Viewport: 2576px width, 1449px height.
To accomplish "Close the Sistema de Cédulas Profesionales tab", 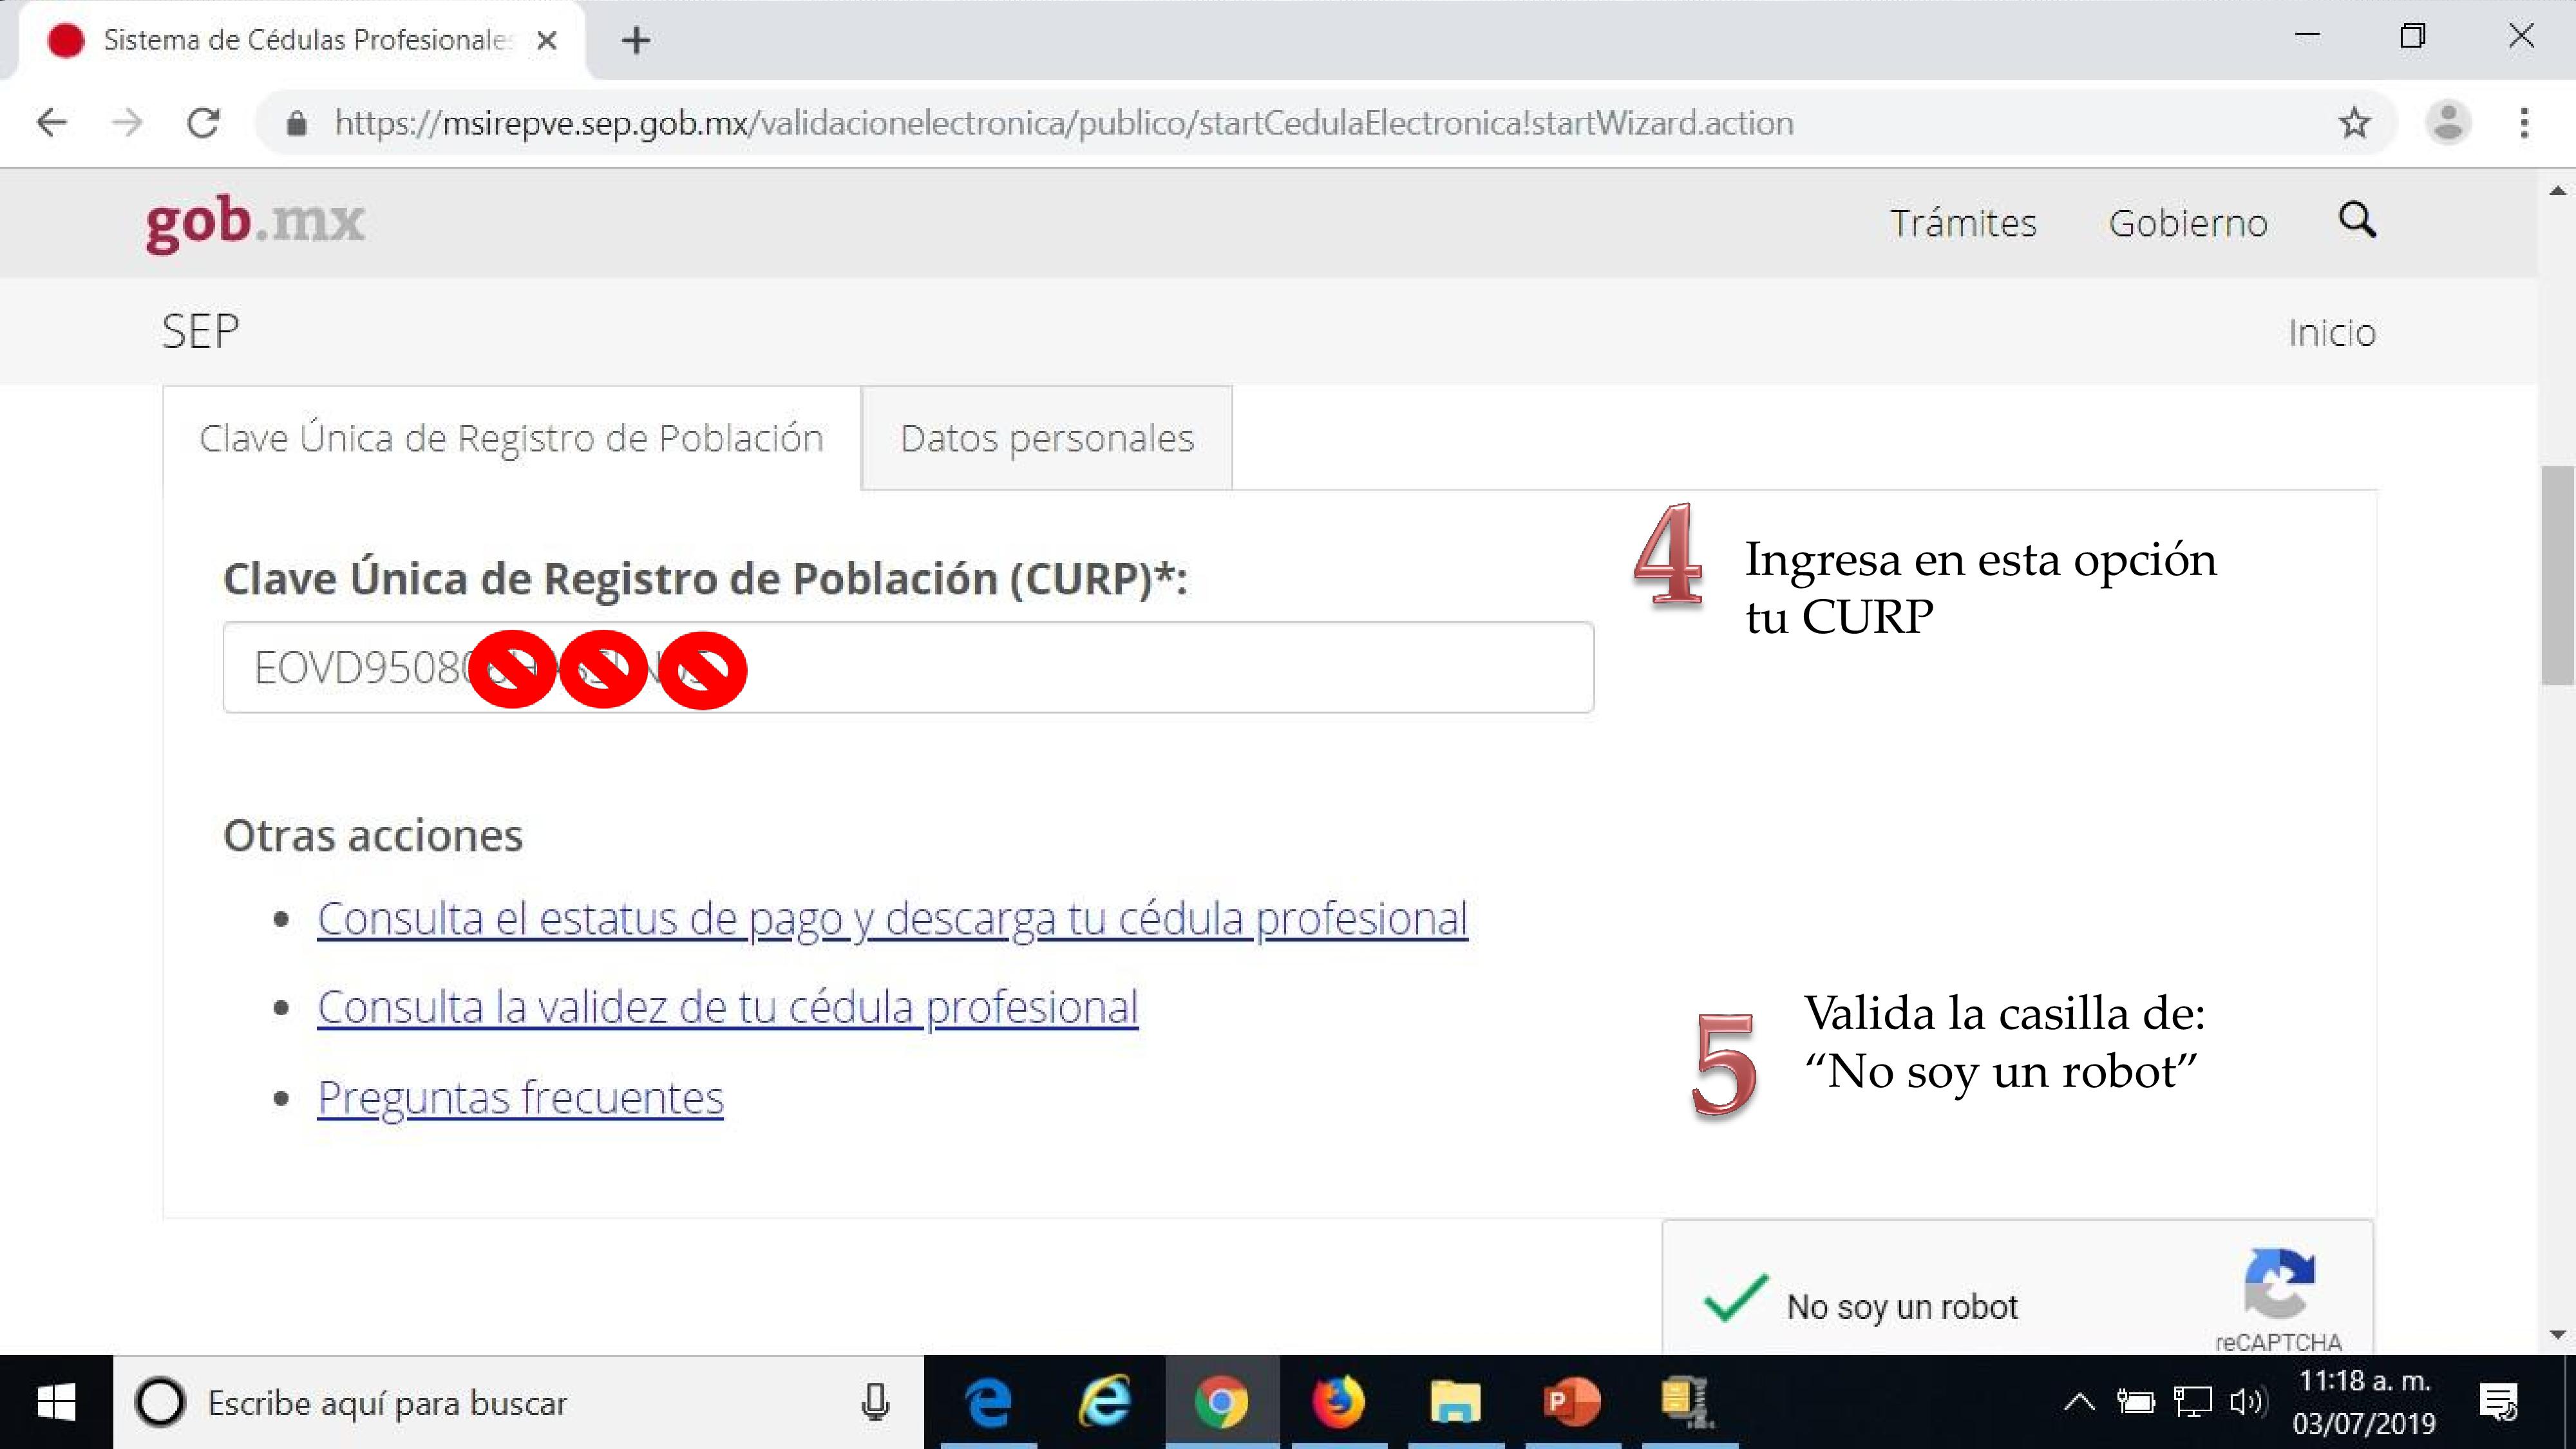I will [546, 40].
